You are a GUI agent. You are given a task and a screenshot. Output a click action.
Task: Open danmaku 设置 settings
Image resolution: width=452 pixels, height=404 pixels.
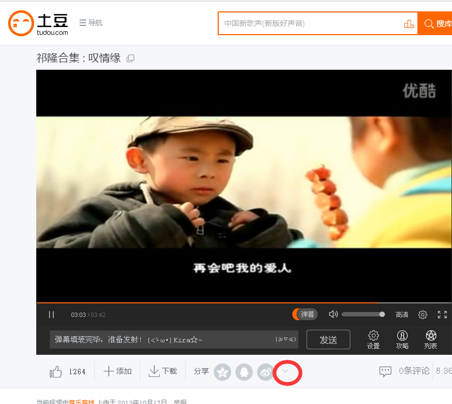pyautogui.click(x=374, y=340)
